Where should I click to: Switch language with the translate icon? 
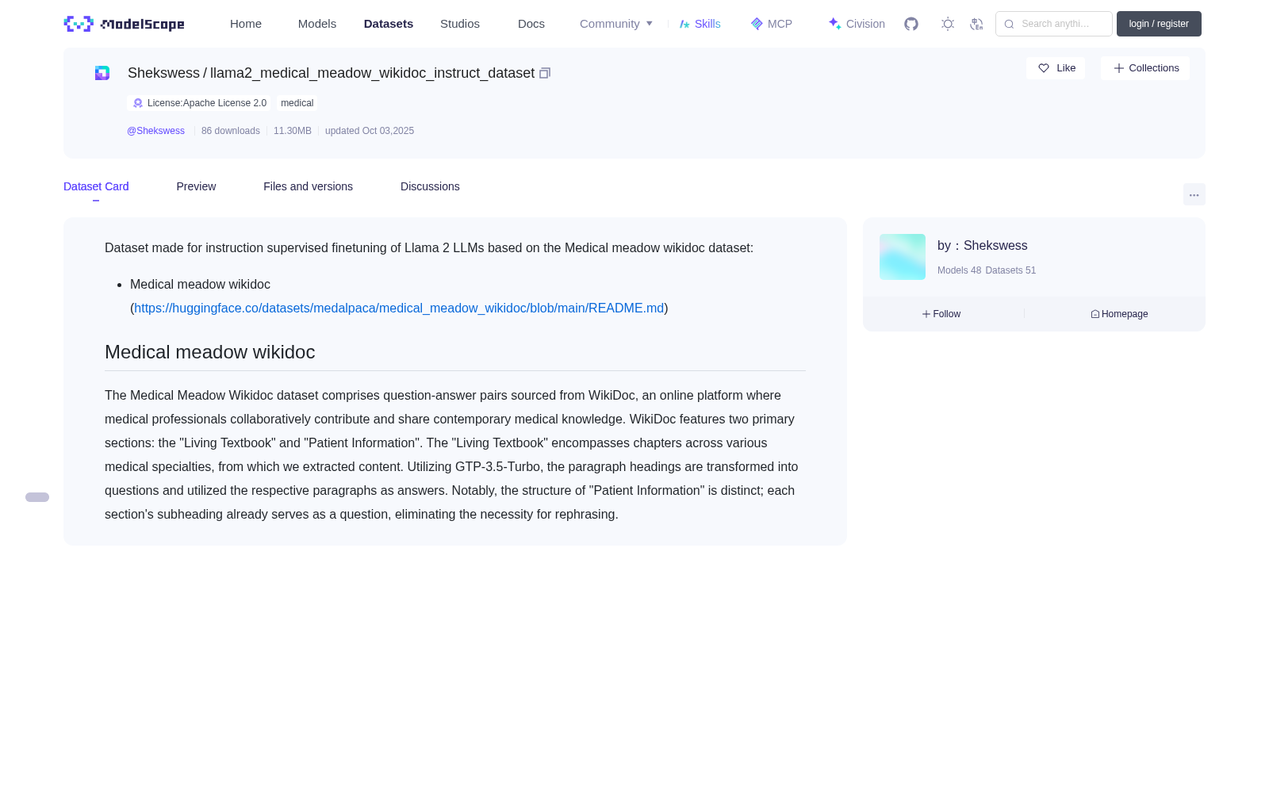click(976, 24)
